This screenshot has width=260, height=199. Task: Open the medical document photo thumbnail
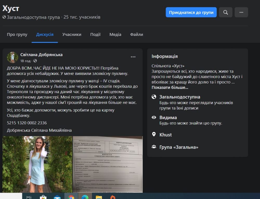pyautogui.click(x=108, y=164)
